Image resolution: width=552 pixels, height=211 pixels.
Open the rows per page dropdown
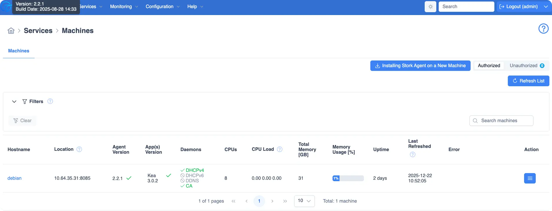coord(304,201)
